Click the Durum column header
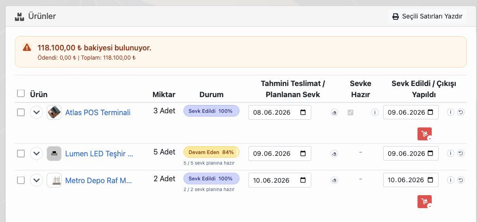The height and width of the screenshot is (222, 477). pos(211,94)
